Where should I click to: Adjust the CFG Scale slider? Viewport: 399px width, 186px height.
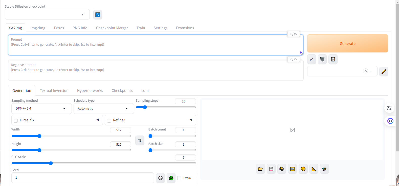point(104,163)
